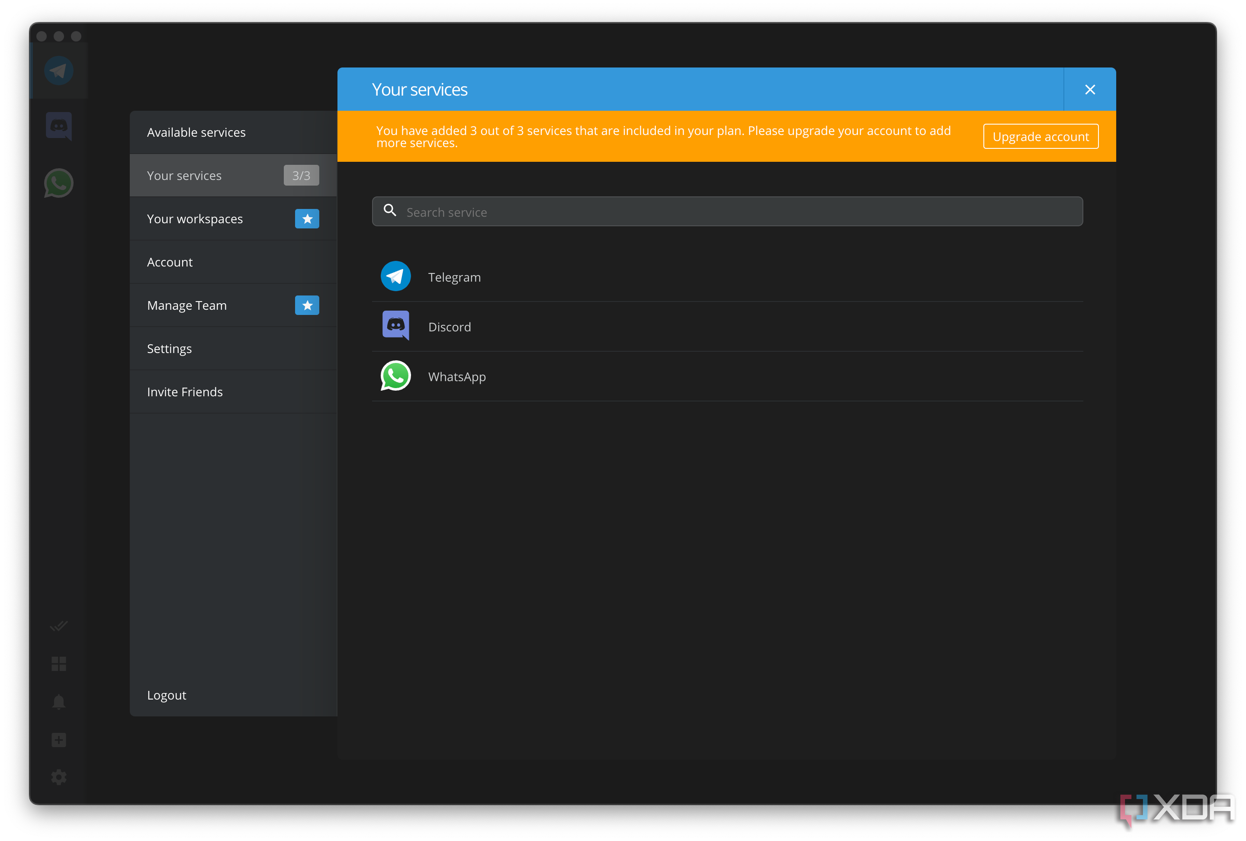Click Logout at bottom of menu
The width and height of the screenshot is (1246, 841).
(167, 695)
